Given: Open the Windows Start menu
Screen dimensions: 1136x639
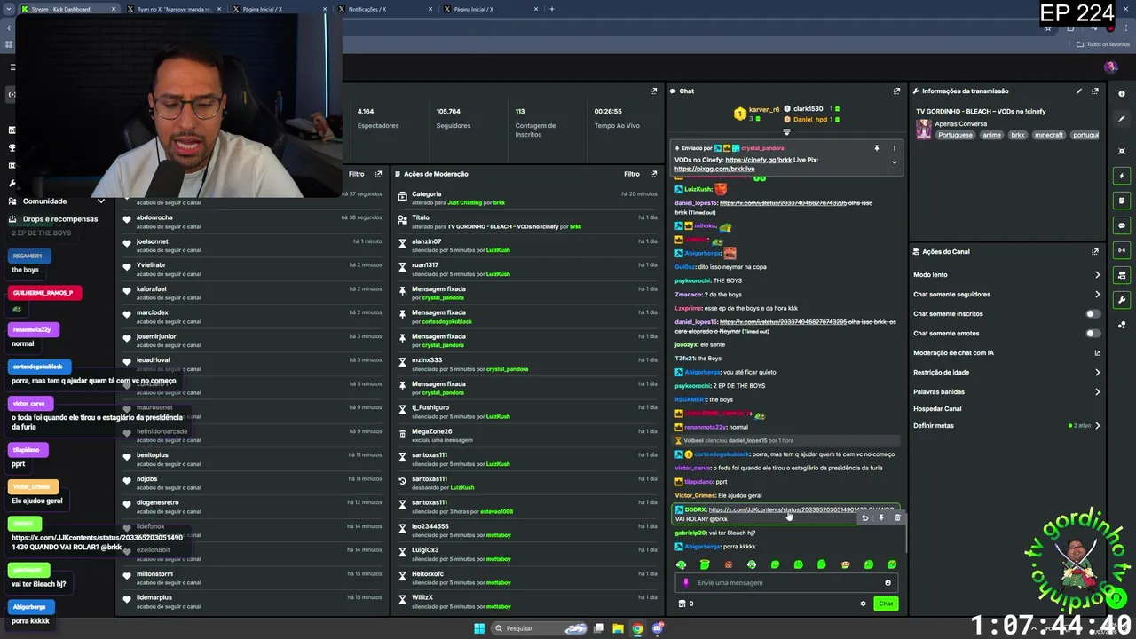Looking at the screenshot, I should pos(479,628).
